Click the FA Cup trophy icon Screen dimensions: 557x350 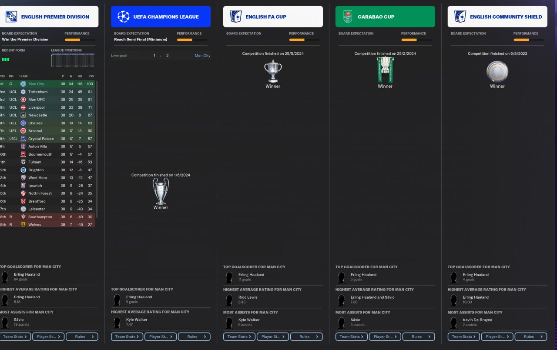[x=273, y=71]
